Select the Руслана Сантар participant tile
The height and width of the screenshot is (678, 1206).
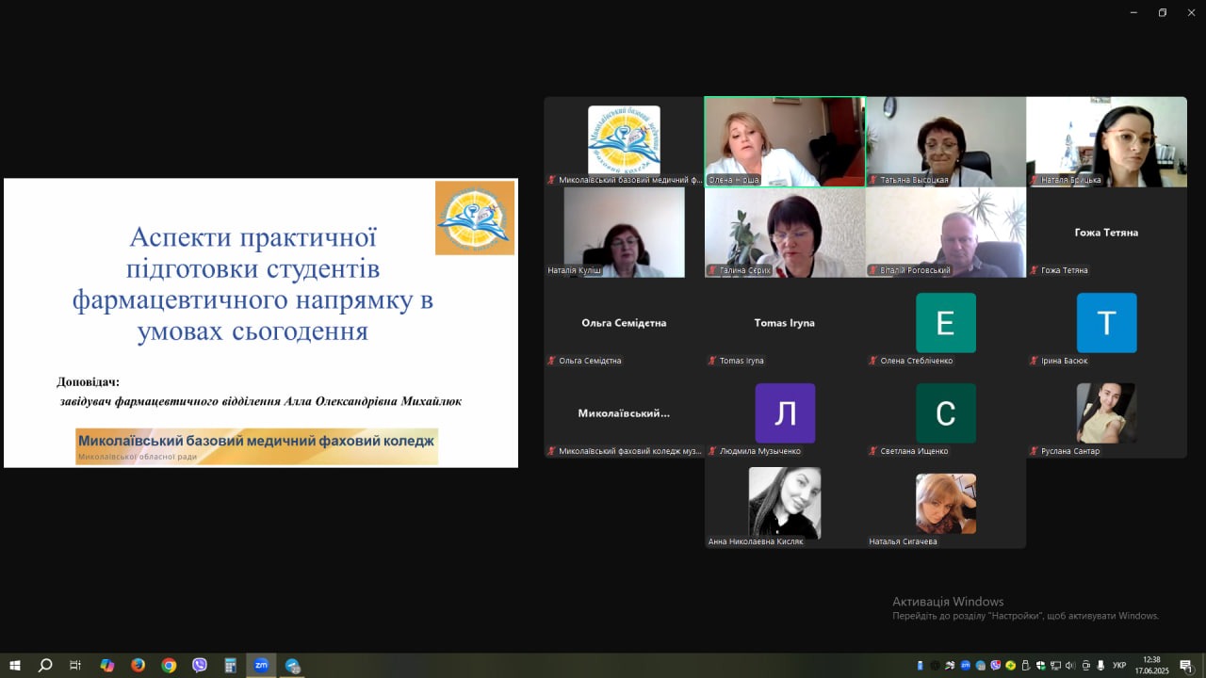(1106, 413)
